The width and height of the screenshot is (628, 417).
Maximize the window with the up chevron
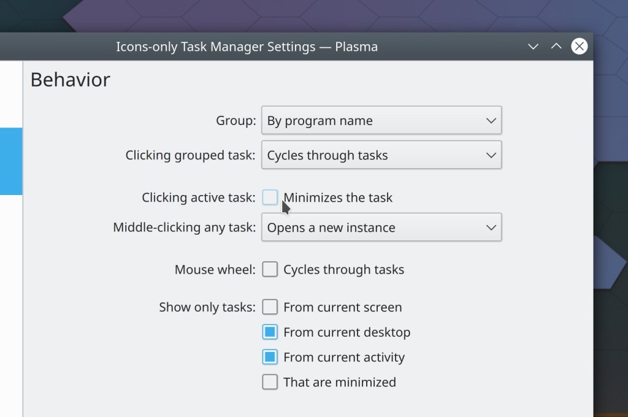[556, 47]
